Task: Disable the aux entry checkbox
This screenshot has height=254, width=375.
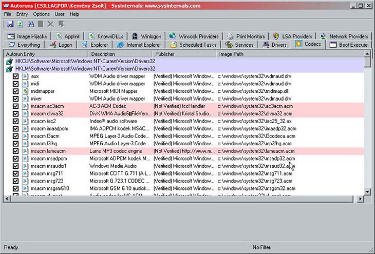Action: 15,76
